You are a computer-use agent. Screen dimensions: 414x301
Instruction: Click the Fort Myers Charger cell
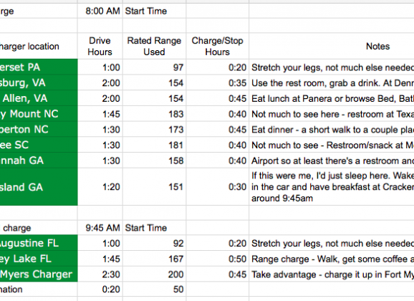[x=39, y=274]
